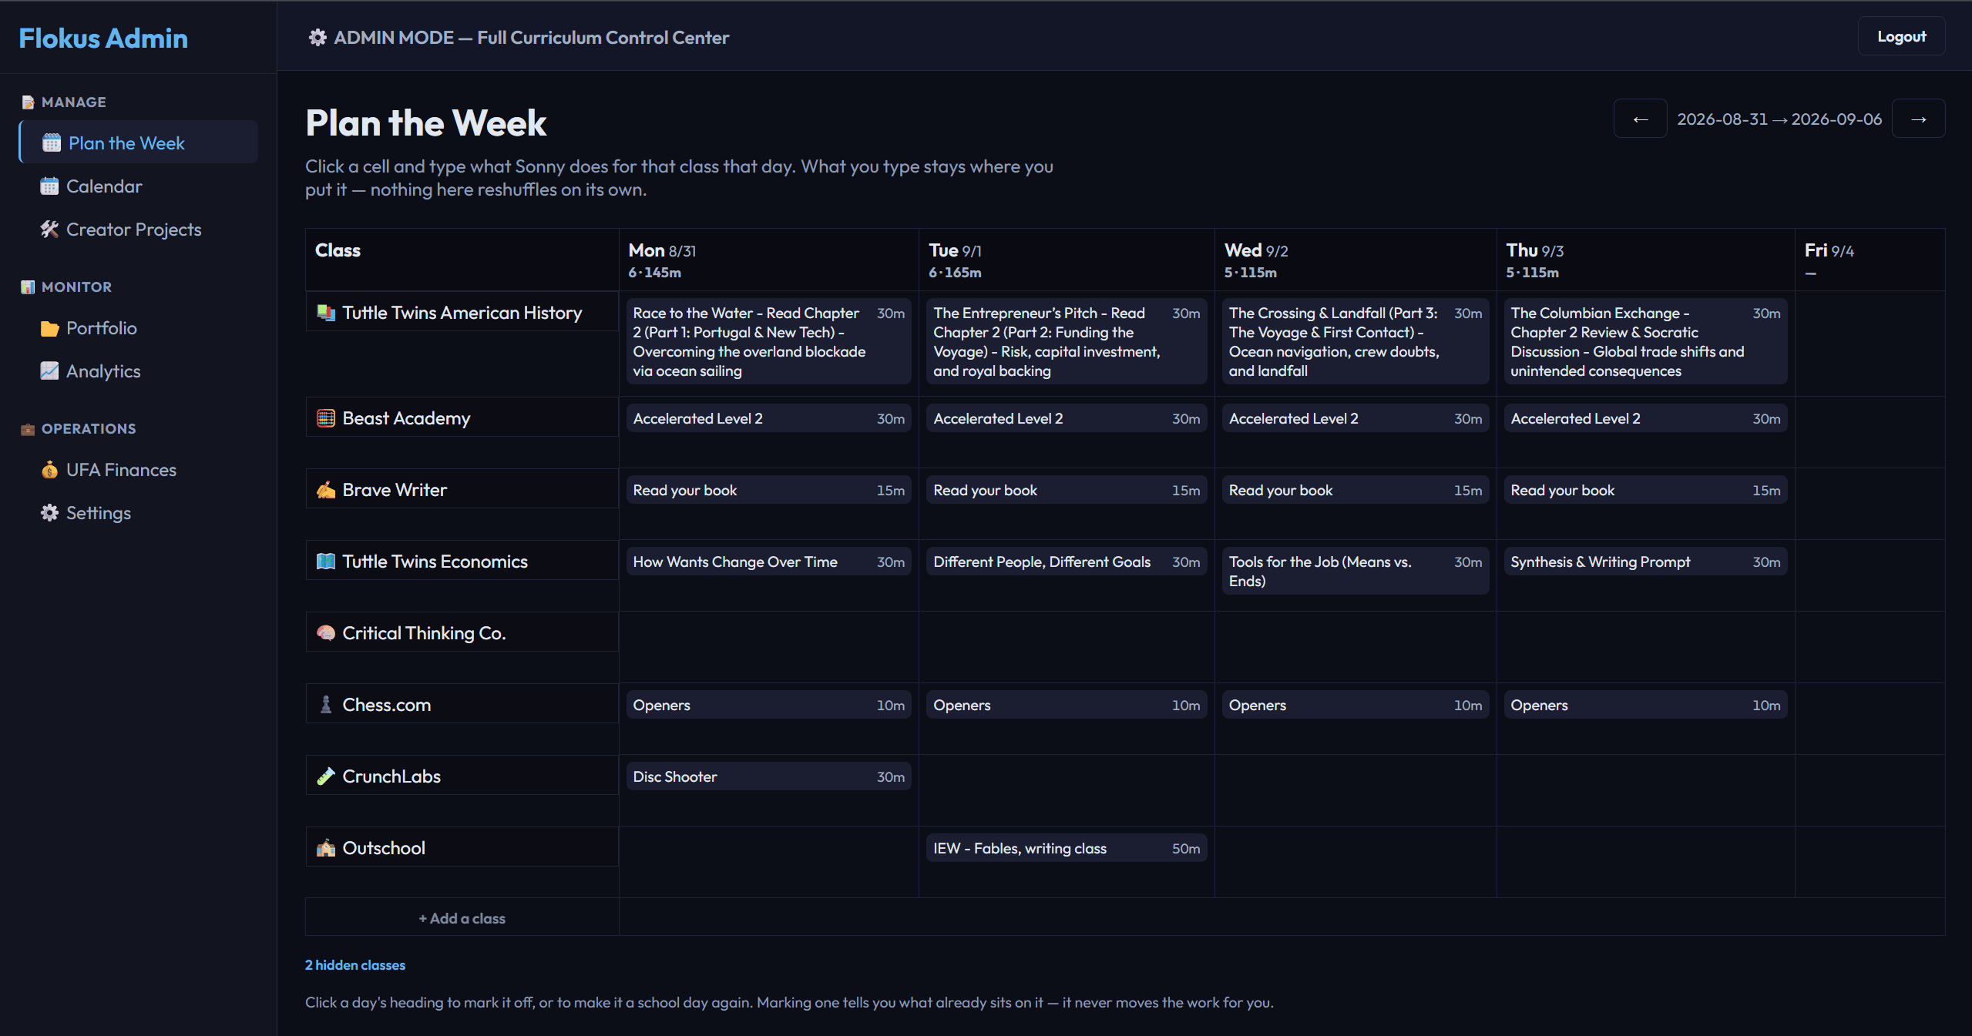Click the Creator Projects tools icon
The image size is (1972, 1036).
tap(49, 229)
